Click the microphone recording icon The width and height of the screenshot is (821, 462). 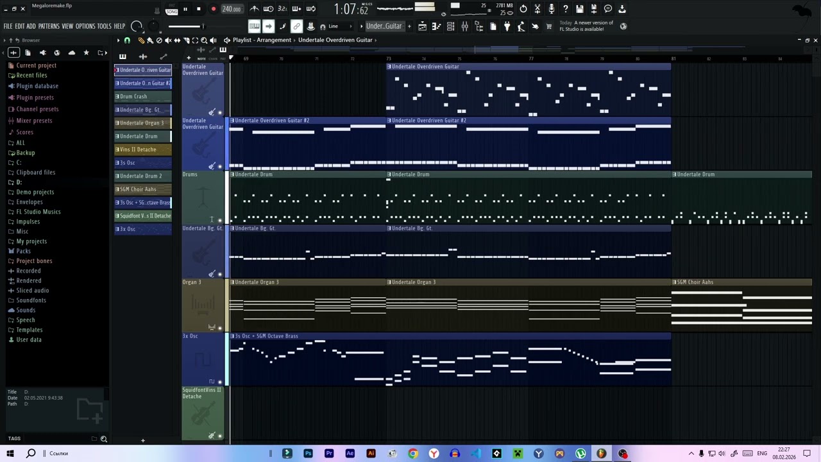click(x=552, y=9)
